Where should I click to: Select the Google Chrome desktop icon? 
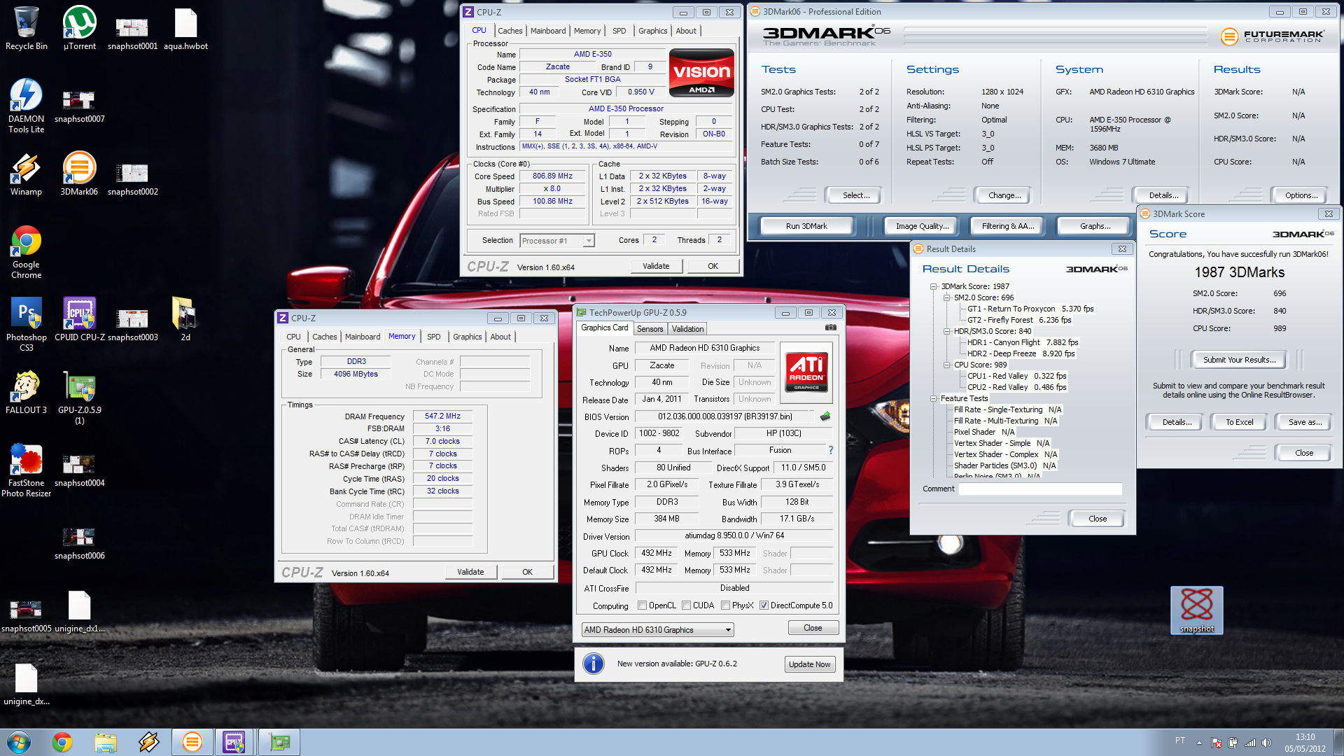(26, 252)
